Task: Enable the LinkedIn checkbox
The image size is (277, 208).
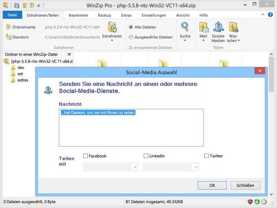Action: 146,156
